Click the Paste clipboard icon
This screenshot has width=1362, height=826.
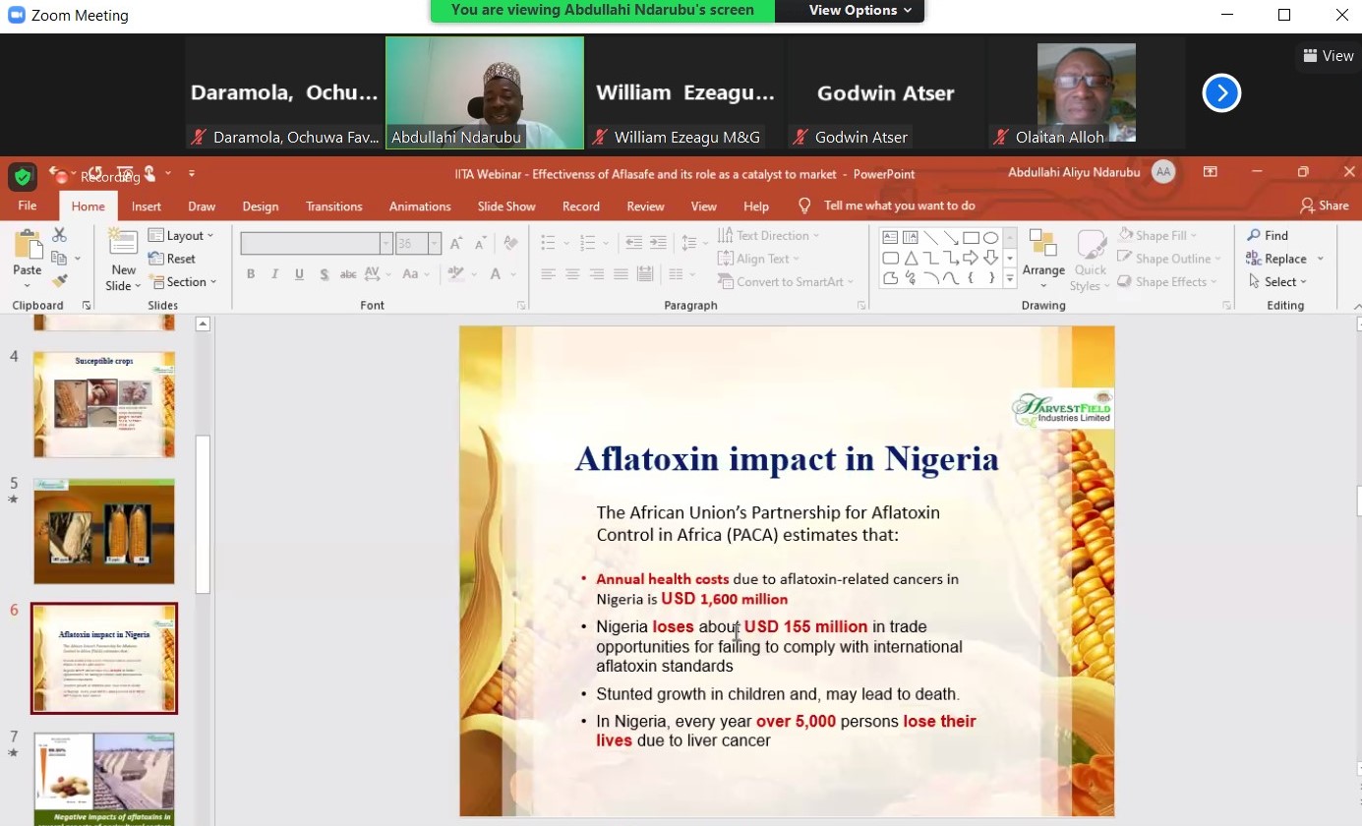click(x=28, y=251)
